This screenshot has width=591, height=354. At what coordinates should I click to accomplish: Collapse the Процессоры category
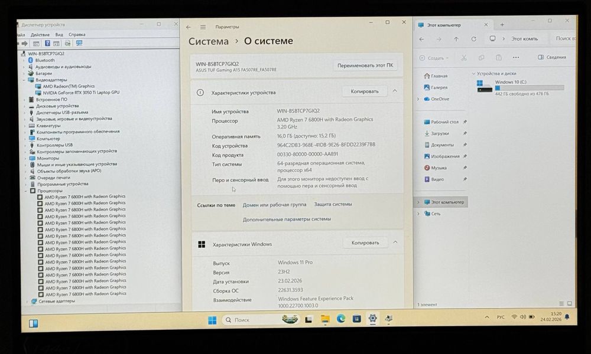[26, 191]
